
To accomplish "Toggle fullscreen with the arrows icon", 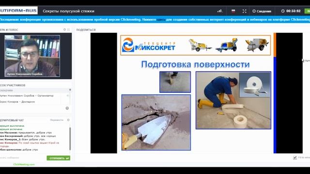I will [x=244, y=11].
